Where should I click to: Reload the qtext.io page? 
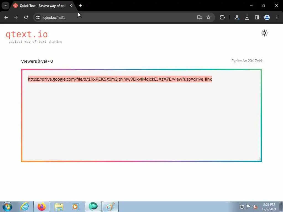pyautogui.click(x=26, y=17)
